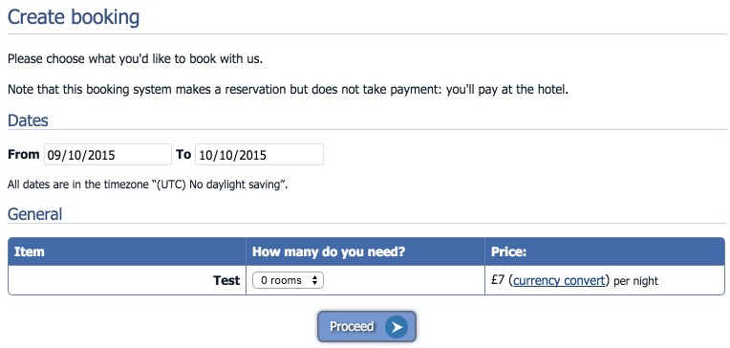Click the arrow icon on Proceed button
The width and height of the screenshot is (730, 348).
coord(397,327)
